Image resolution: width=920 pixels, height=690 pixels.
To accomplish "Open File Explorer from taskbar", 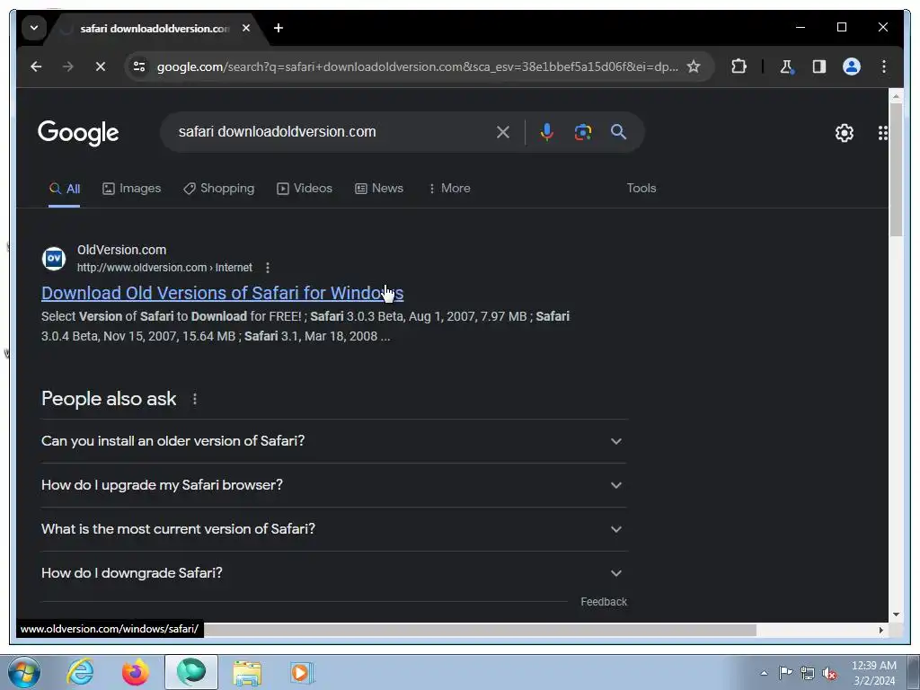I will click(247, 672).
